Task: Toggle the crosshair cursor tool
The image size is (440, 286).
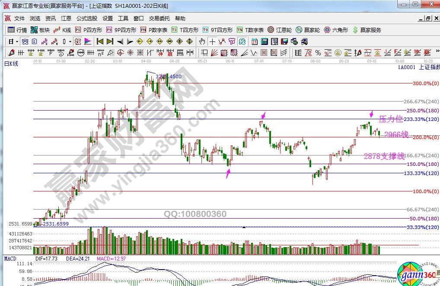Action: 212,42
